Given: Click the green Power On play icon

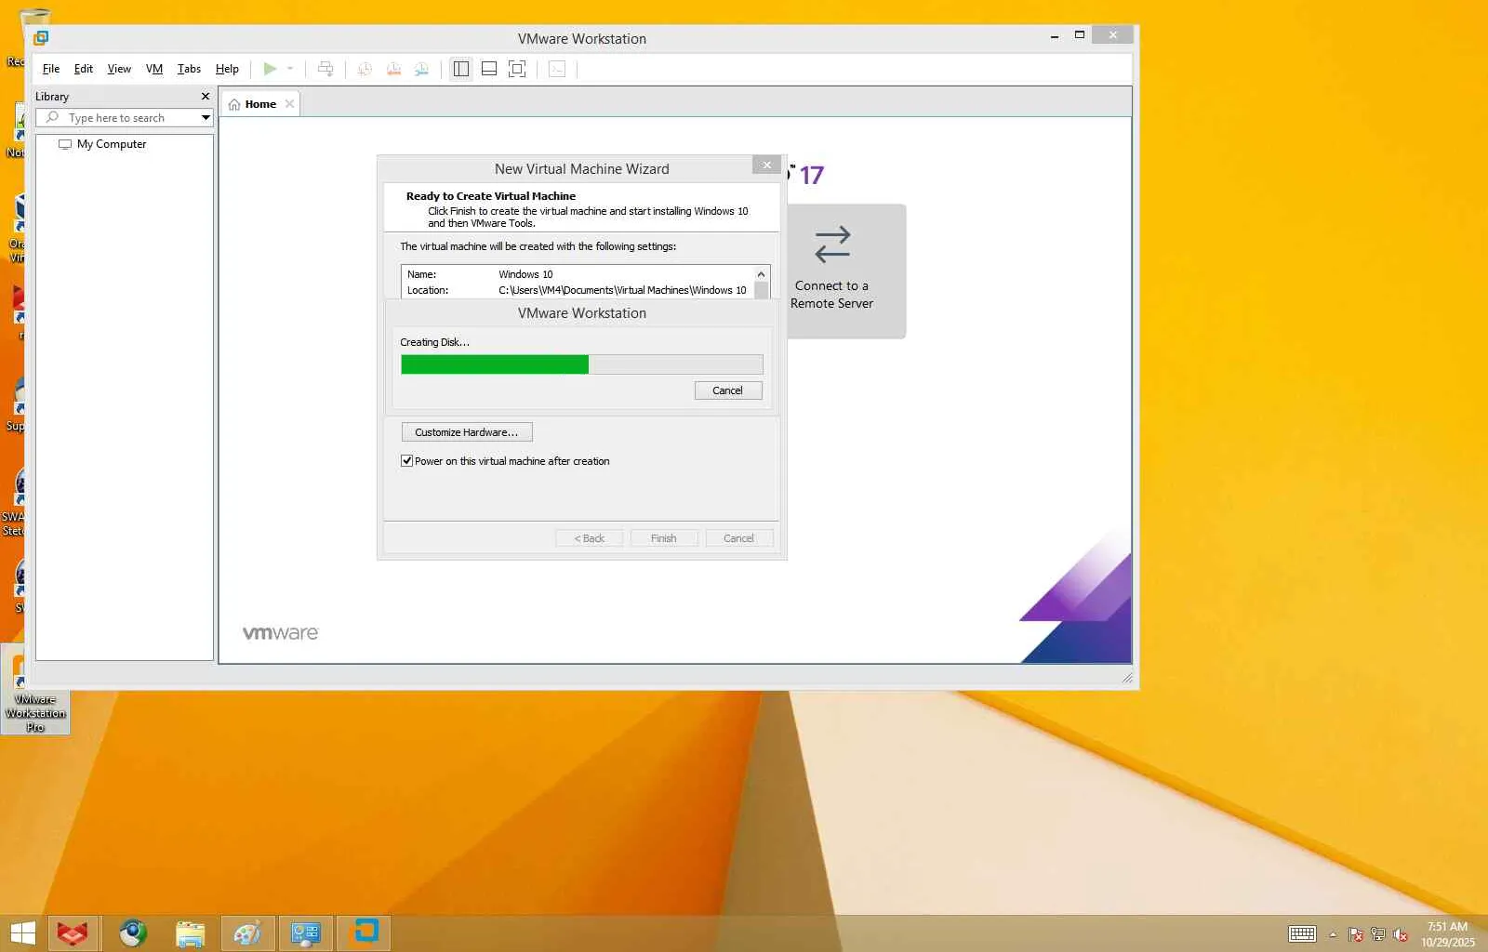Looking at the screenshot, I should pyautogui.click(x=270, y=69).
